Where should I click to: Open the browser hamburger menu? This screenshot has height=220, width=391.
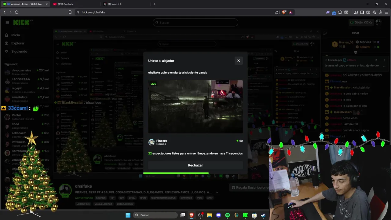coord(387,12)
